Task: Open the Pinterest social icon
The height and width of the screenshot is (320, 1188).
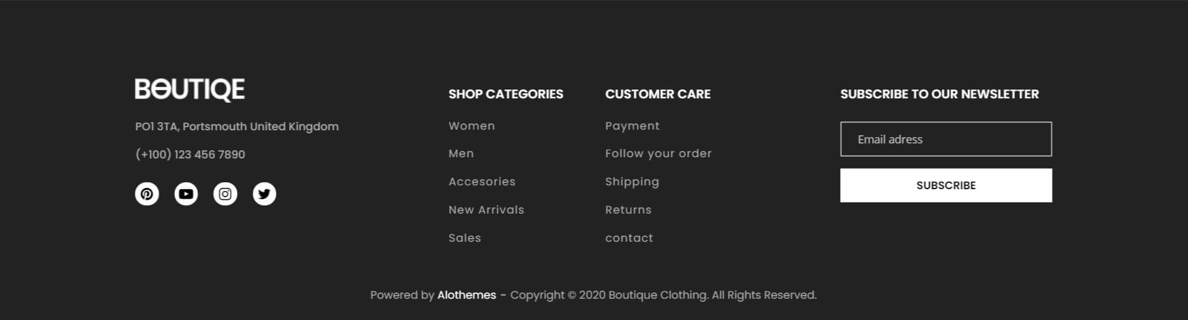Action: pos(147,194)
